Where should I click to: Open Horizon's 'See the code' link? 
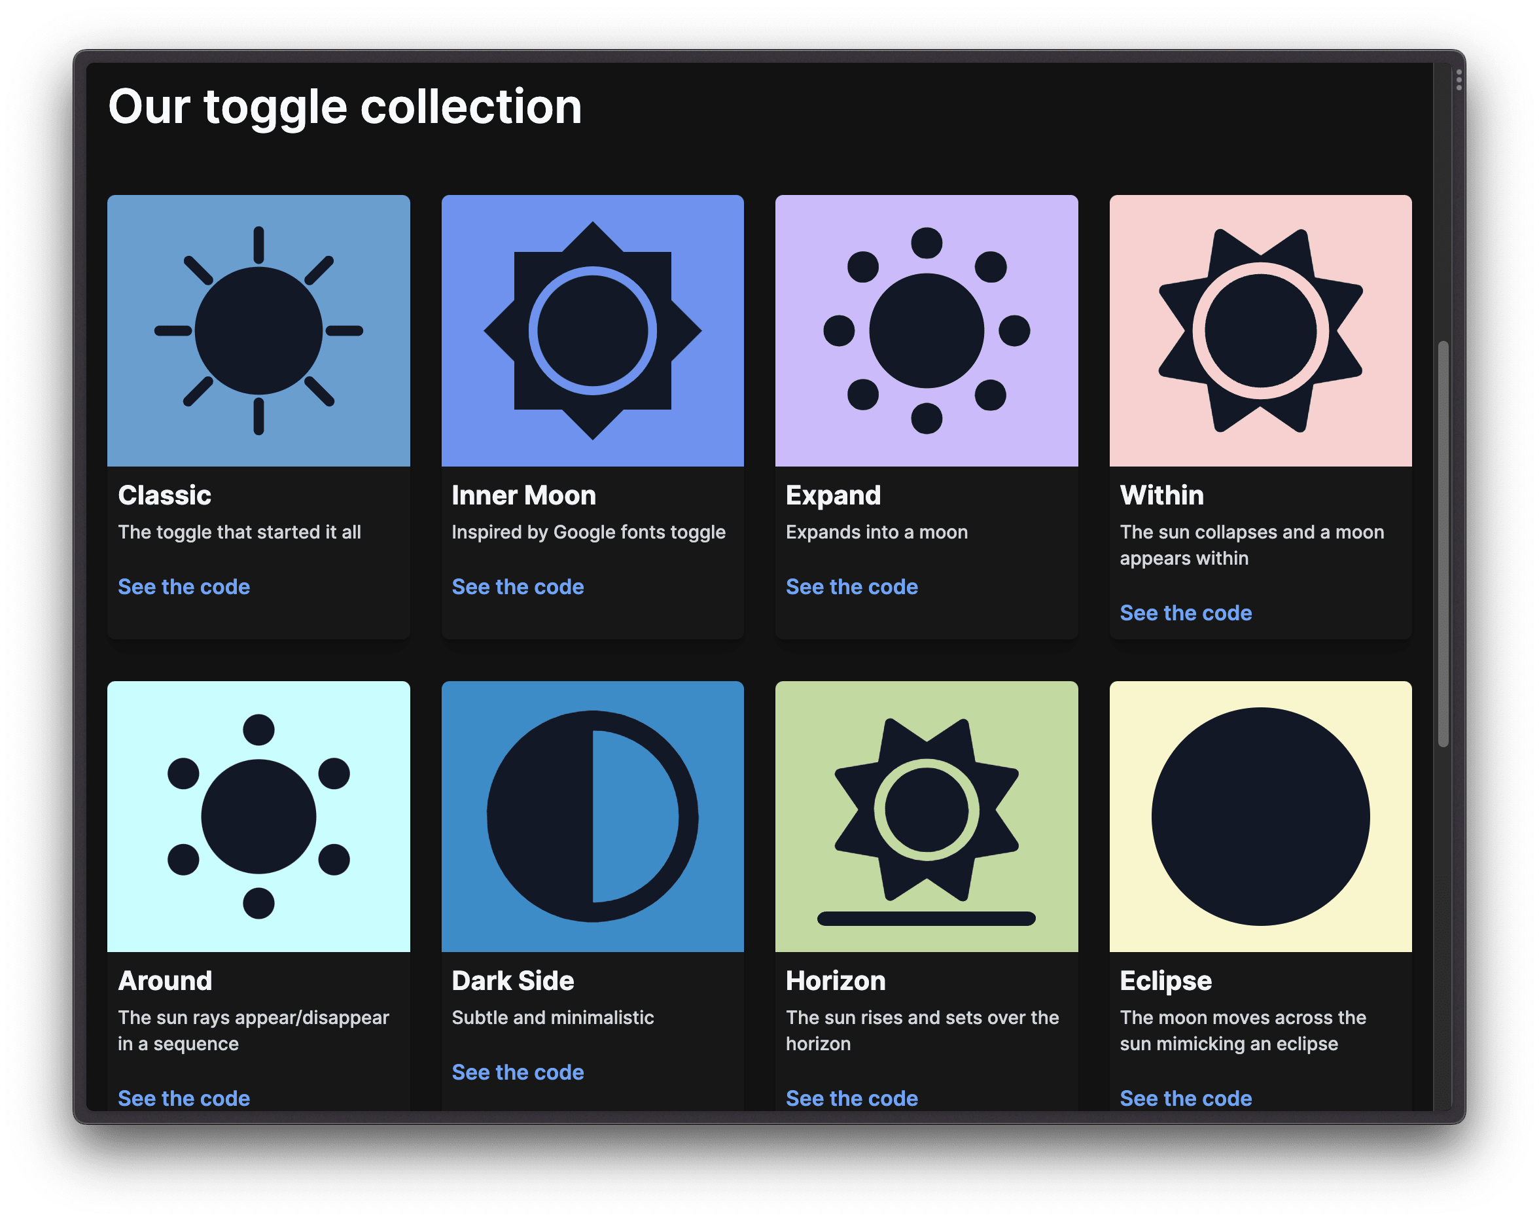pyautogui.click(x=851, y=1098)
